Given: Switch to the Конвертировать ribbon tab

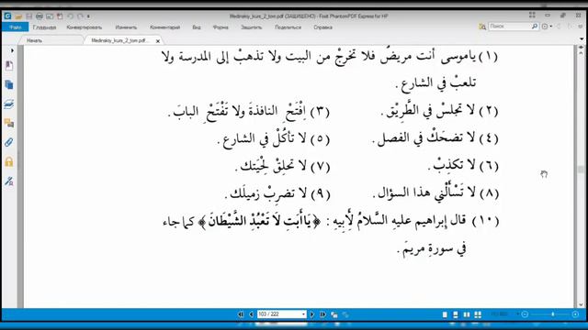Looking at the screenshot, I should tap(85, 27).
